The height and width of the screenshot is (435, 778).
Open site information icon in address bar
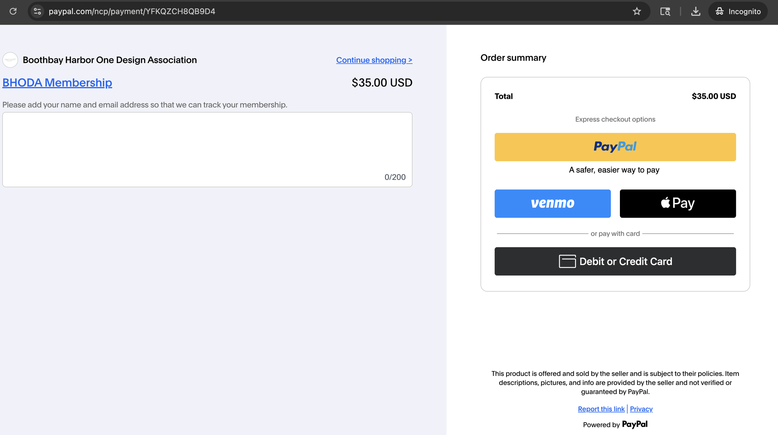coord(37,11)
